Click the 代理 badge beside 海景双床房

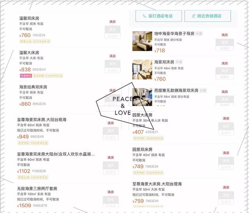click(179, 62)
